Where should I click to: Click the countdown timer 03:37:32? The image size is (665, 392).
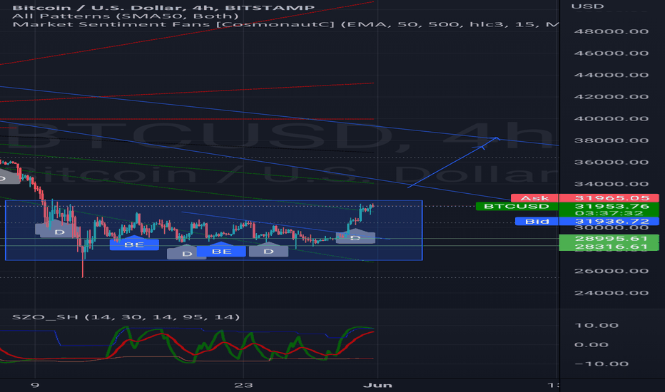pos(609,213)
